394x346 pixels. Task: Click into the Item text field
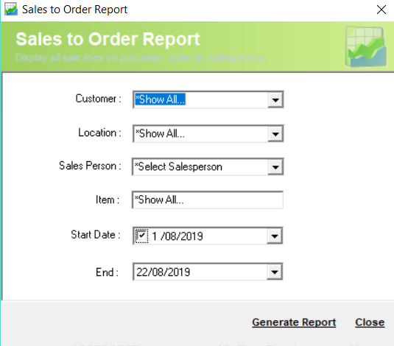(x=208, y=200)
